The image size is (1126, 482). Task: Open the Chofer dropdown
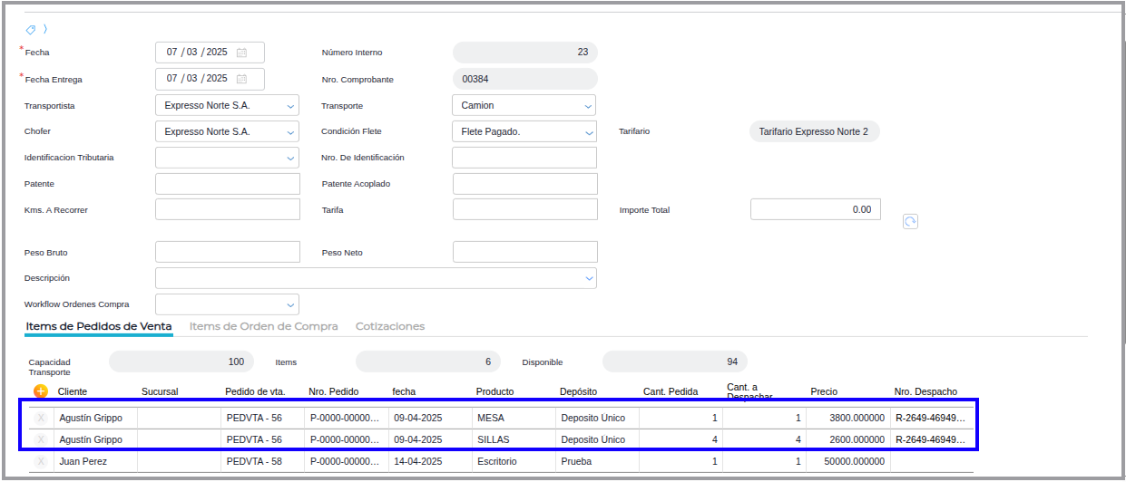(x=289, y=132)
